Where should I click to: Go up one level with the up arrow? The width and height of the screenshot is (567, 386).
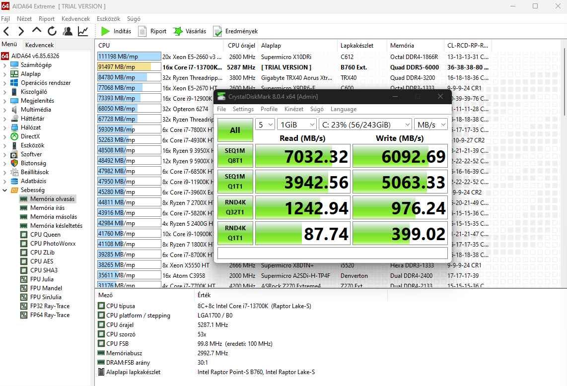[37, 31]
